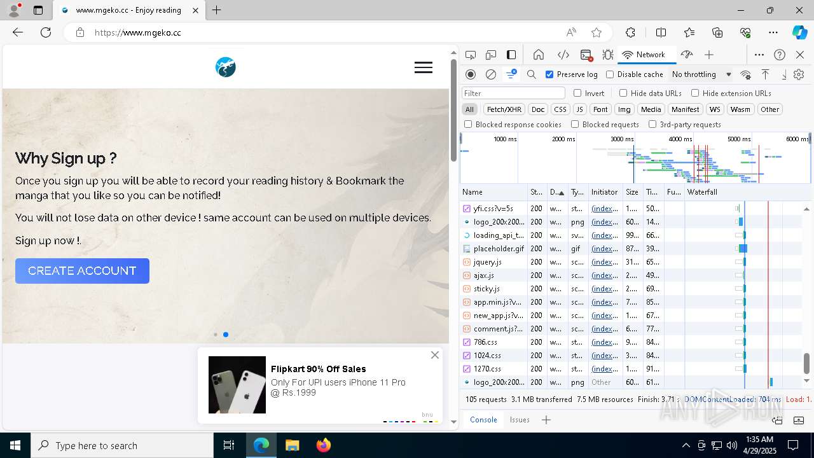The image size is (814, 458).
Task: Select the inspect element tool in DevTools
Action: tap(471, 55)
